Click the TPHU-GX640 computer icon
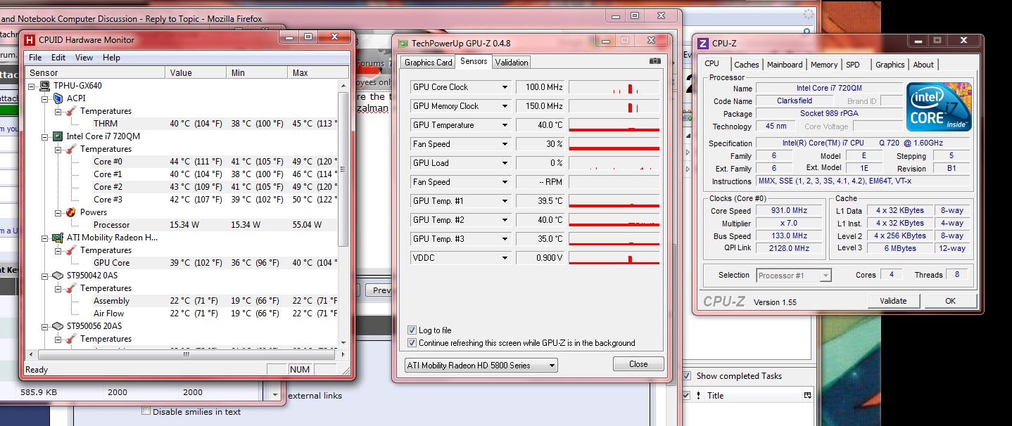The height and width of the screenshot is (426, 1012). tap(45, 86)
